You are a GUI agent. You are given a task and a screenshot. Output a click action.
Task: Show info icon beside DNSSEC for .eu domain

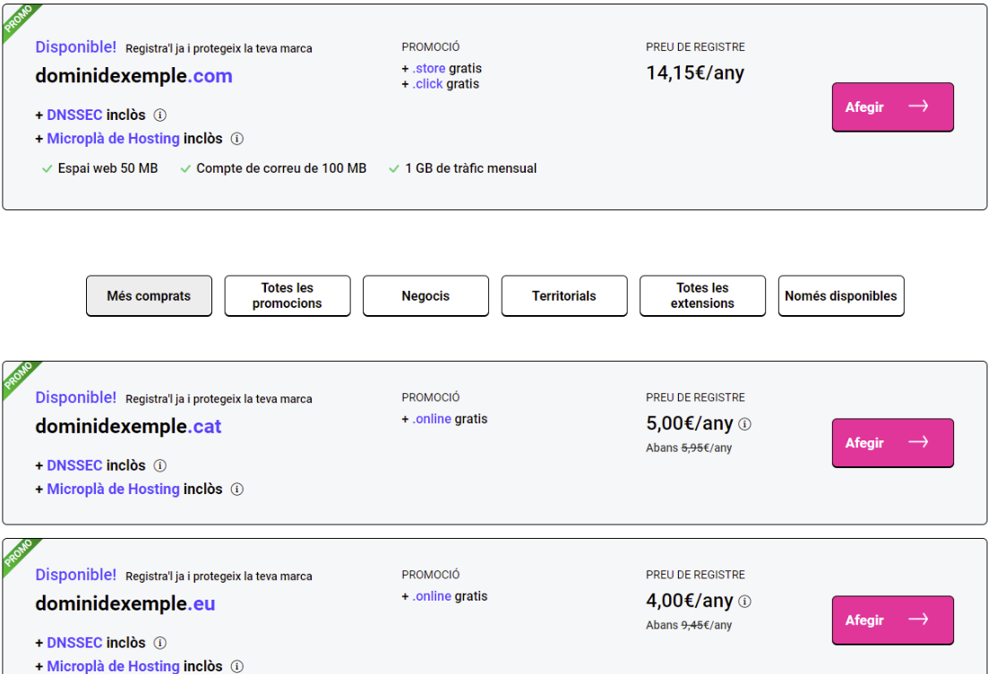(x=160, y=643)
